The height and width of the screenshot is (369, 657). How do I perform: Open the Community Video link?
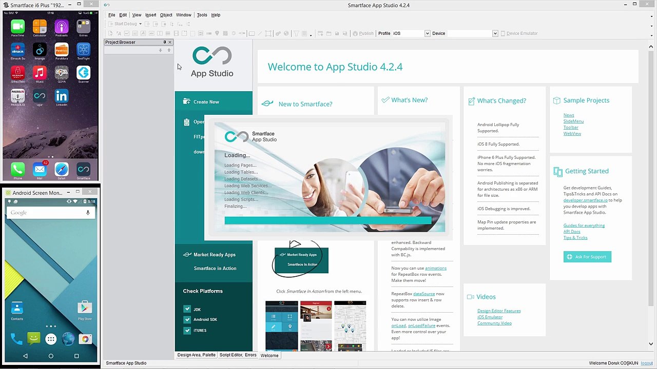point(494,323)
